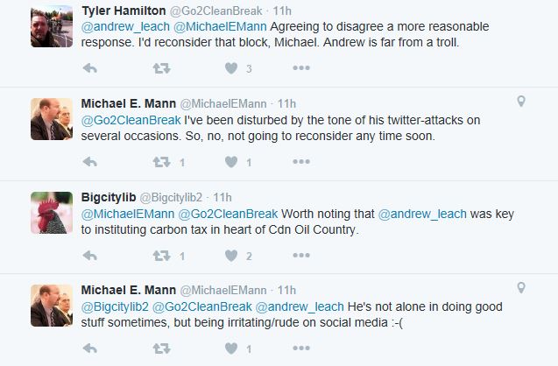Open the @andrew_leach mention in Bigcitylib's tweet
The height and width of the screenshot is (366, 558).
413,214
